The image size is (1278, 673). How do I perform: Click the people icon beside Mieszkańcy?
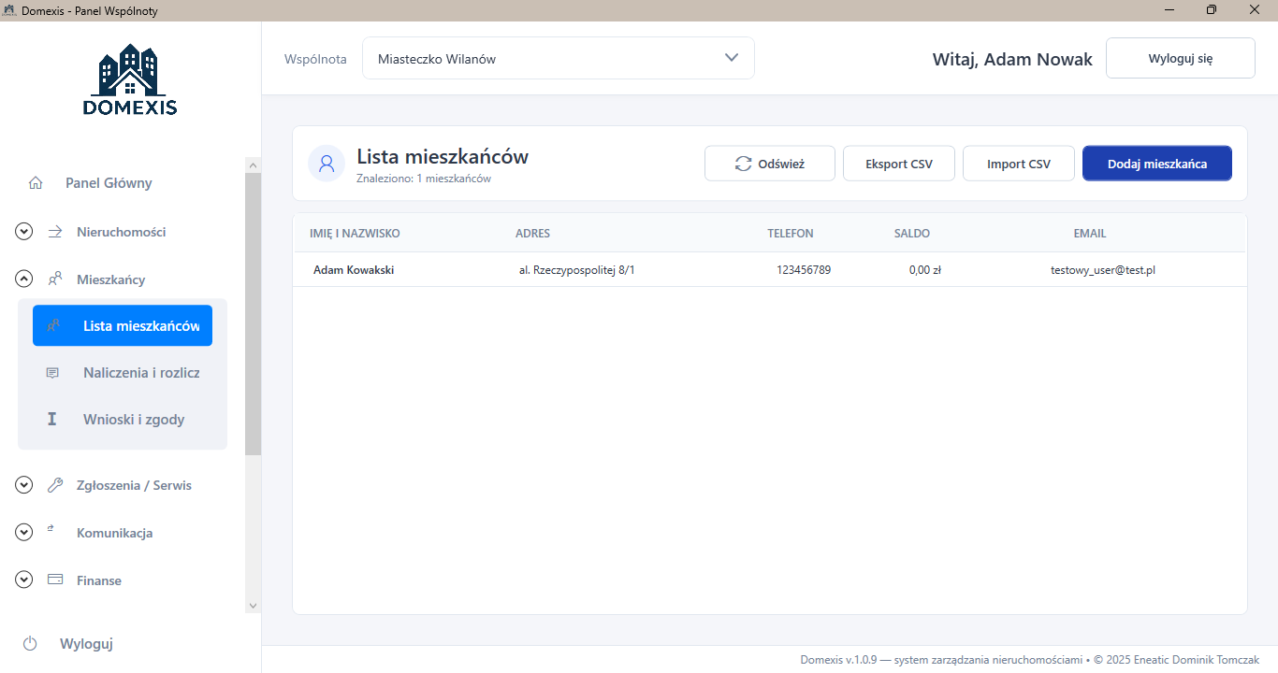coord(55,279)
